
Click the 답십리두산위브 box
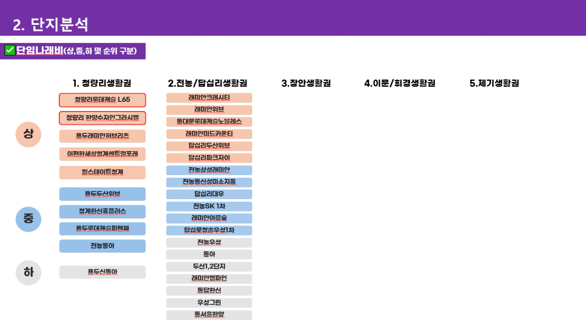(x=209, y=146)
